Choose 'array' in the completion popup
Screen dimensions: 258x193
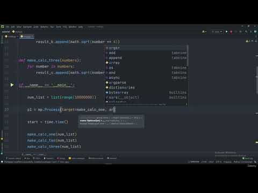pos(146,63)
